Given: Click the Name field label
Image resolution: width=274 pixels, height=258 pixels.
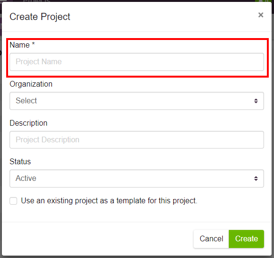Looking at the screenshot, I should pos(20,45).
